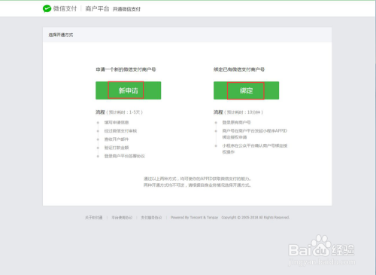
Task: Click the 流程 label with 1-5天 estimate
Action: pyautogui.click(x=119, y=112)
